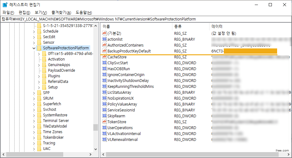Click the tree pane horizontal scroll right arrow
The width and height of the screenshot is (292, 158).
click(91, 155)
